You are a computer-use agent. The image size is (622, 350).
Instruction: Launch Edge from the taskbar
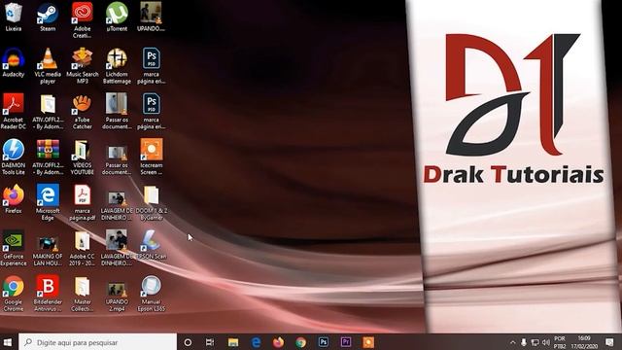point(256,342)
